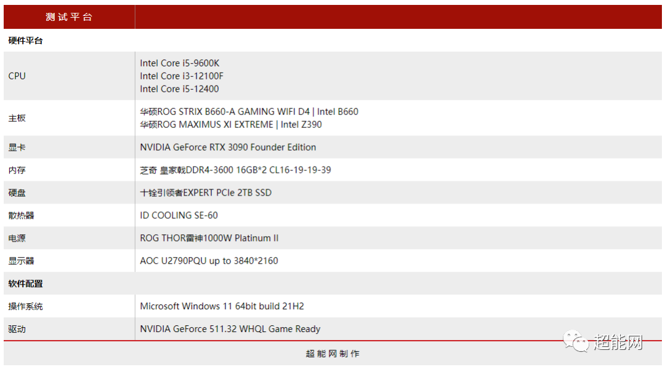Select AOC U2790PQU up to 3840*2160

point(209,261)
